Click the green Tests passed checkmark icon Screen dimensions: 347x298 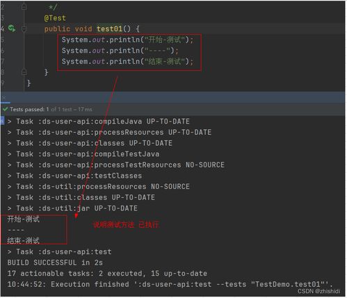5,109
